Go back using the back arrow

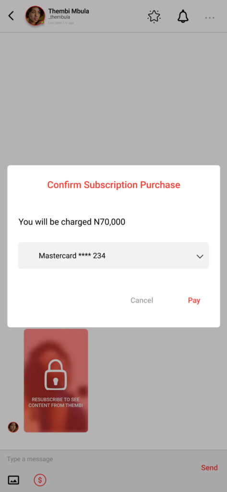point(11,16)
